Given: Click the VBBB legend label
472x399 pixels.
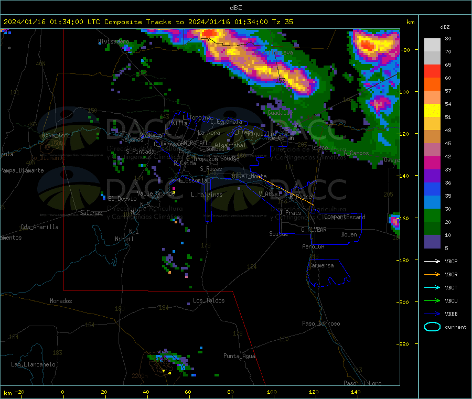Looking at the screenshot, I should 451,314.
